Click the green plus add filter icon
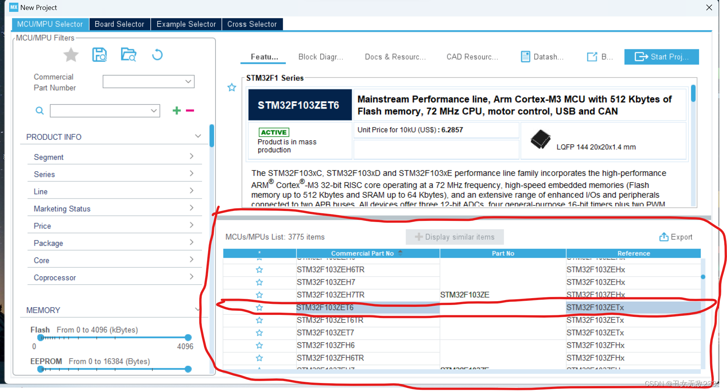The width and height of the screenshot is (727, 391). click(x=176, y=110)
